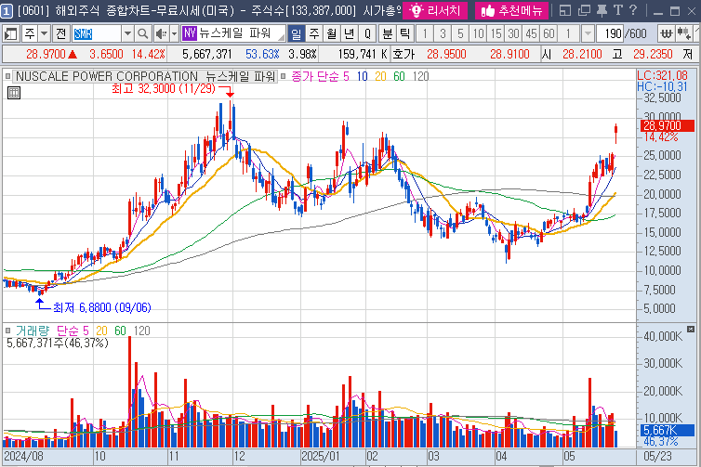This screenshot has height=467, width=701.
Task: Click the screen number 1 icon
Action: (7, 11)
